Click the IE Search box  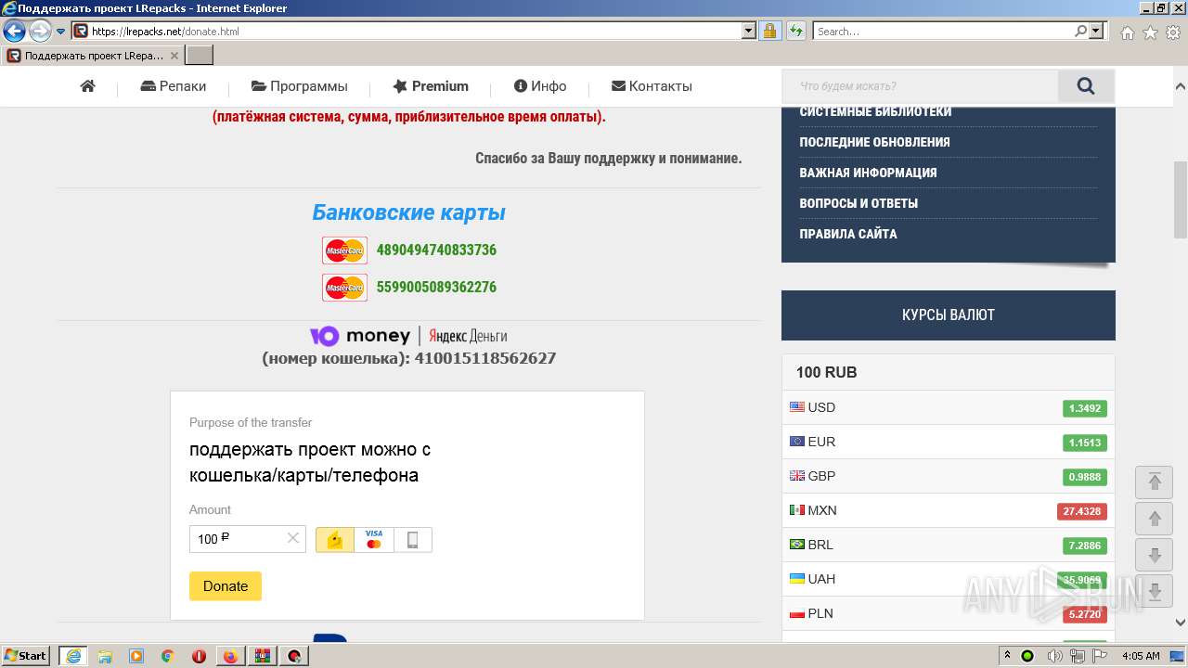944,32
